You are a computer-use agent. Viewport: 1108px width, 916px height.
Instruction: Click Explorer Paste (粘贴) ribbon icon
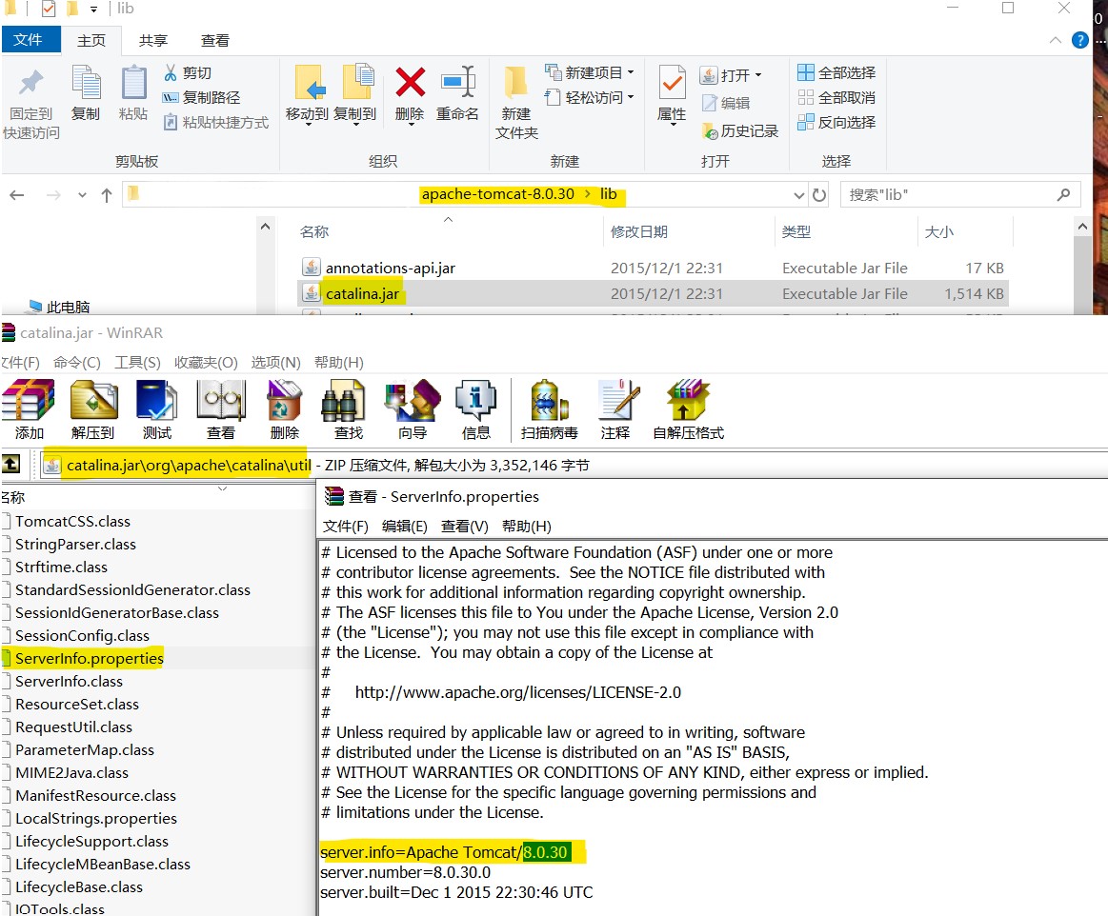(x=132, y=93)
